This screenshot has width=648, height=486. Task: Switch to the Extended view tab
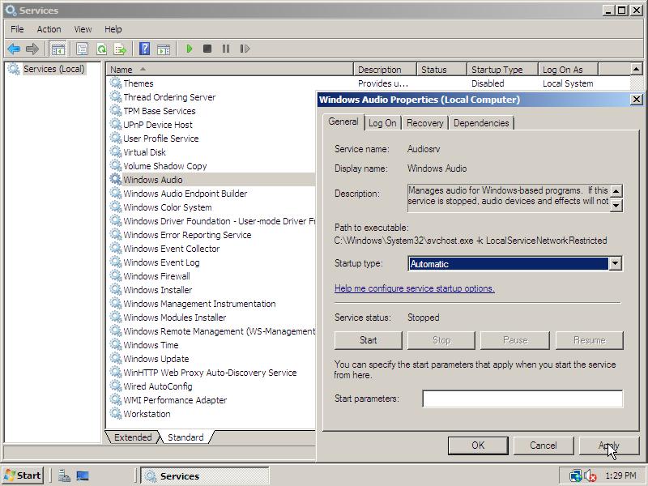(x=133, y=437)
